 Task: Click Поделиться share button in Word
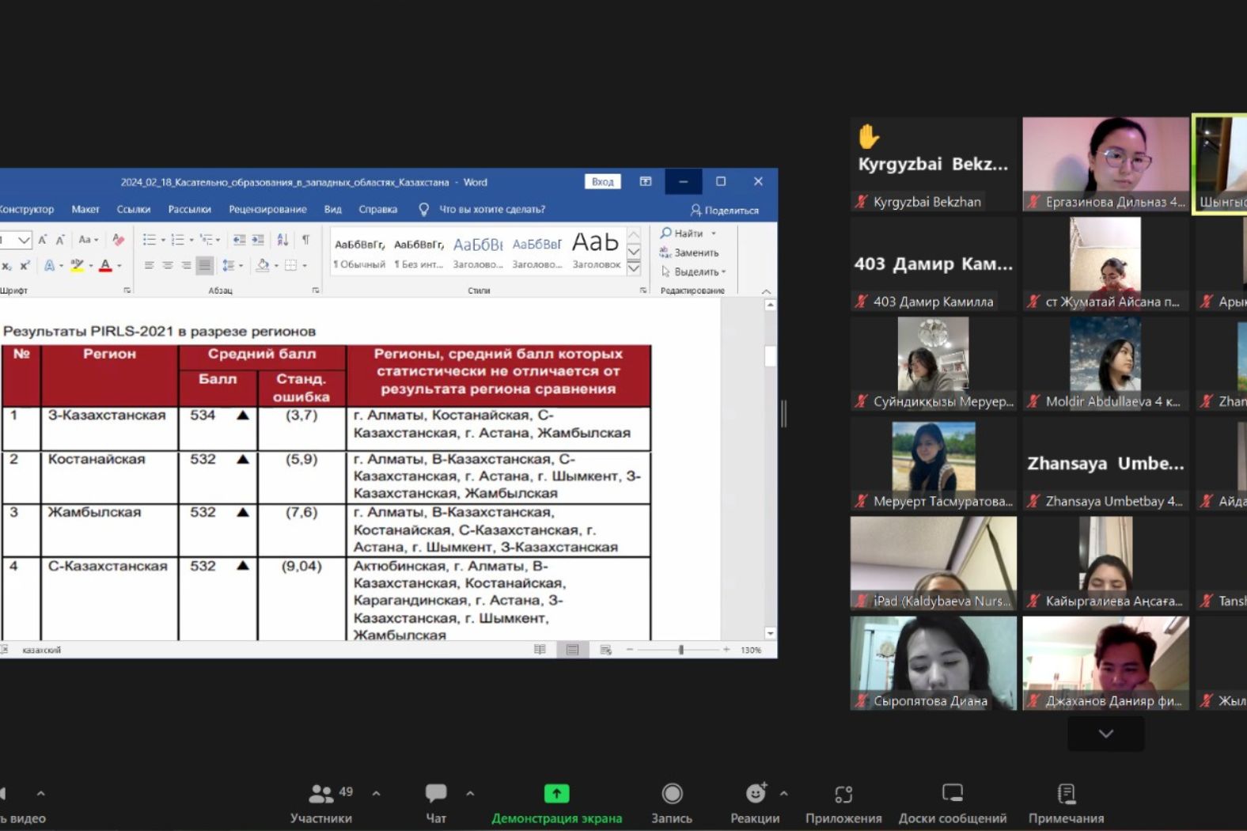[724, 211]
